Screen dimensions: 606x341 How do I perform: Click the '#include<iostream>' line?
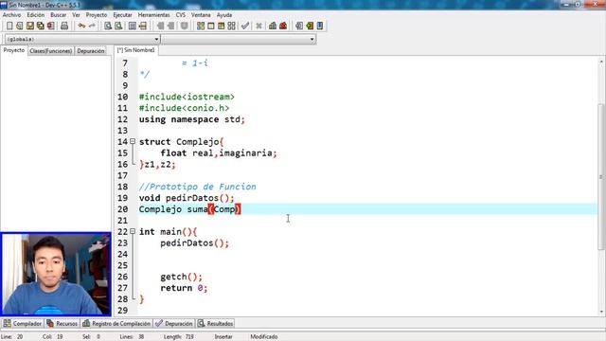pyautogui.click(x=187, y=97)
